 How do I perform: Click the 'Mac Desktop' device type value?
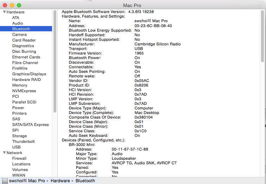147,113
